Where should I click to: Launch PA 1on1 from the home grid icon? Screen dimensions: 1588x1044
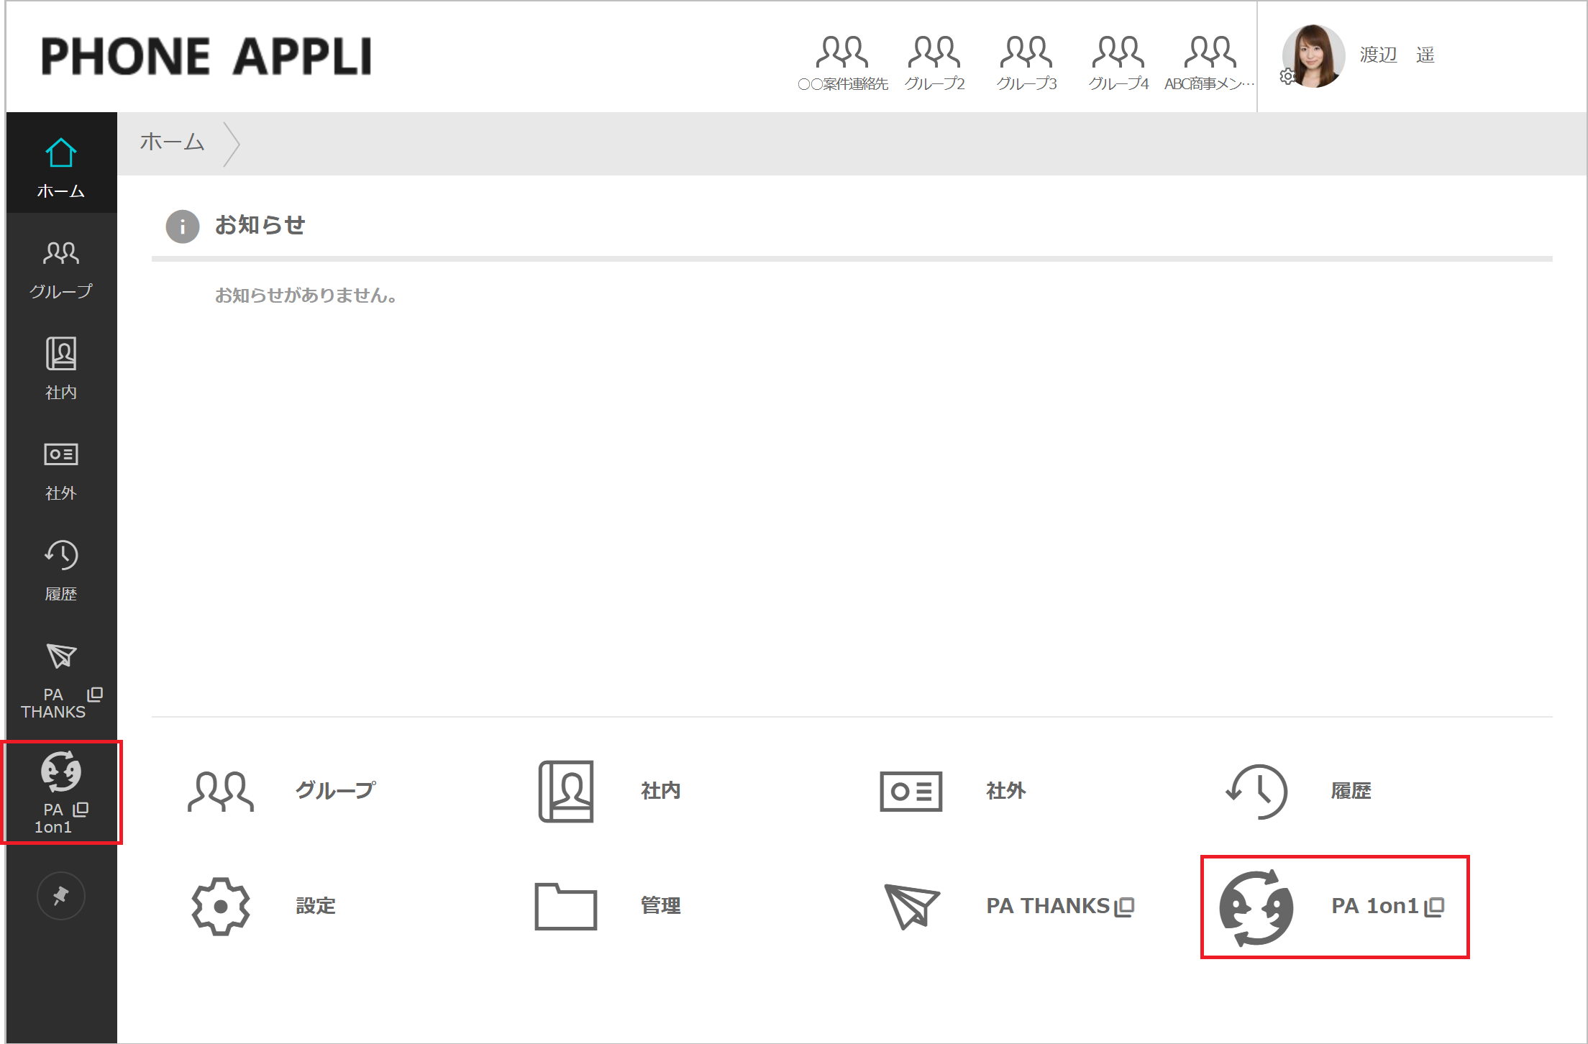coord(1255,908)
